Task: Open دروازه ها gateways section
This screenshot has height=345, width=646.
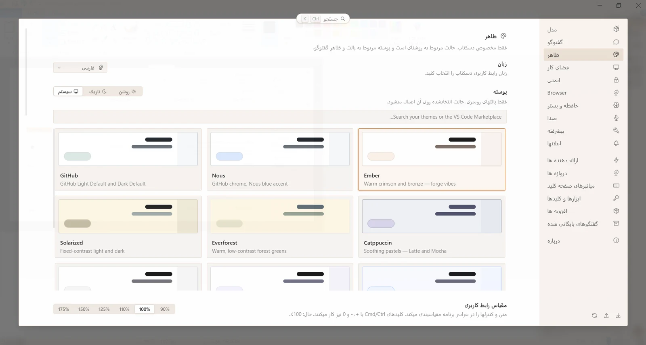Action: (583, 173)
